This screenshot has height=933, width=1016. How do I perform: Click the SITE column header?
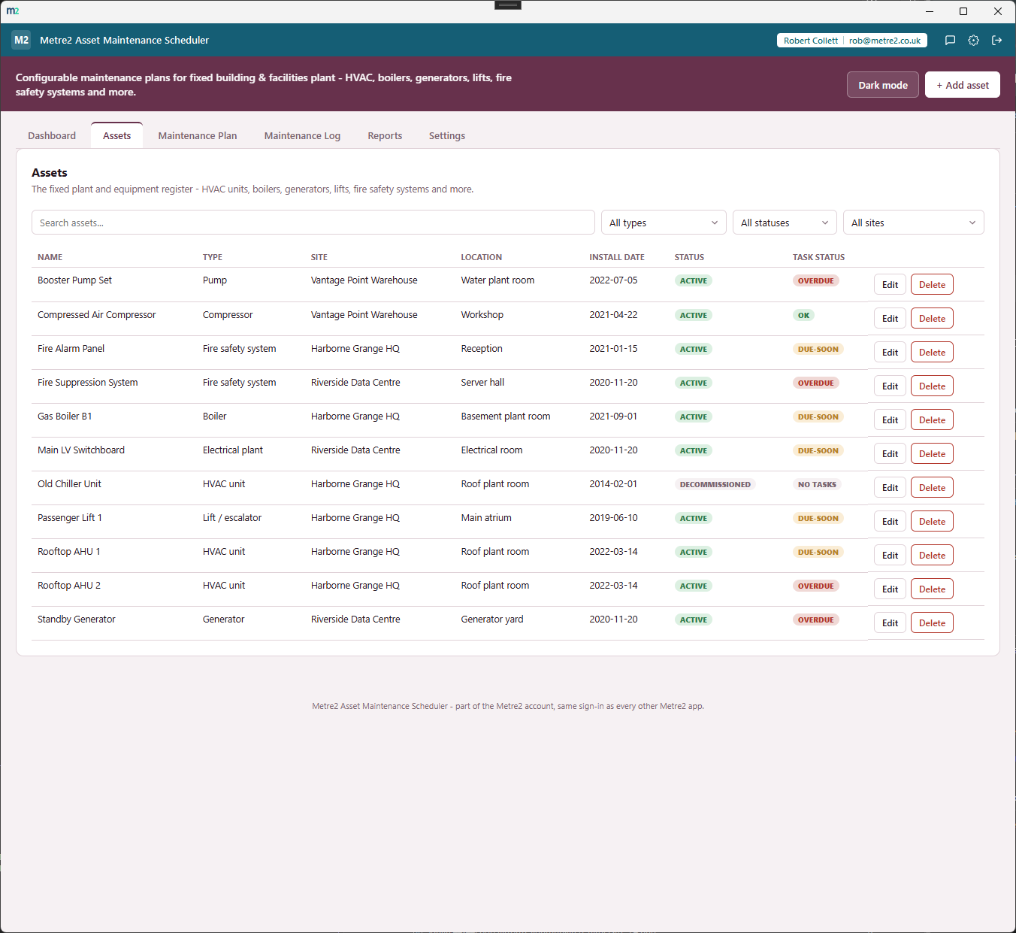pos(319,257)
